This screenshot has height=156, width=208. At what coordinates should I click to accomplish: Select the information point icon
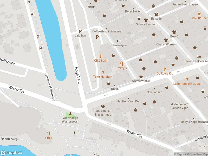75,133
